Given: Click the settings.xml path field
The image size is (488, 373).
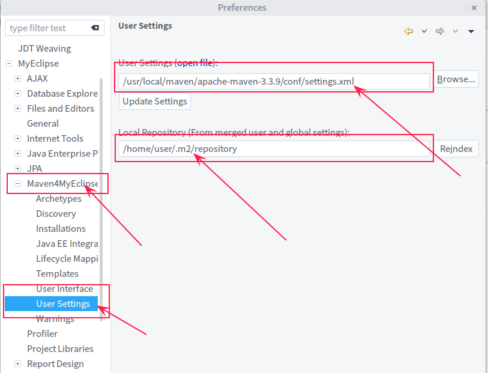Looking at the screenshot, I should tap(274, 82).
